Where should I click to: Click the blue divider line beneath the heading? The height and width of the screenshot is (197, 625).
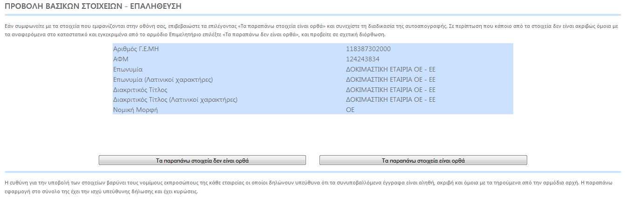[312, 15]
